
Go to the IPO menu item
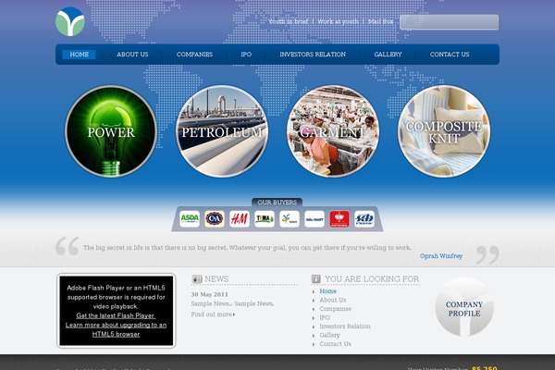click(246, 55)
